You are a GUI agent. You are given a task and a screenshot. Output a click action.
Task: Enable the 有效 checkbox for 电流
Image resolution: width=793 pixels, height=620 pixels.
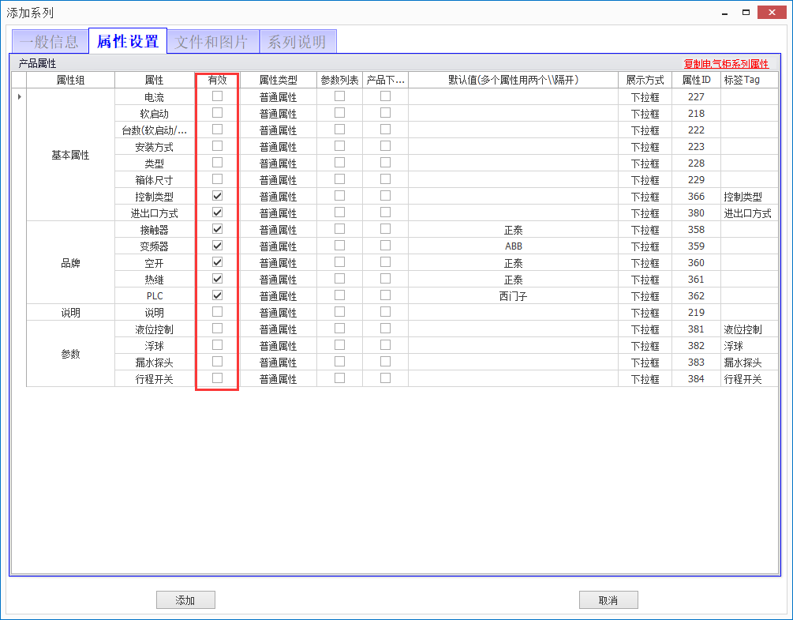click(216, 96)
